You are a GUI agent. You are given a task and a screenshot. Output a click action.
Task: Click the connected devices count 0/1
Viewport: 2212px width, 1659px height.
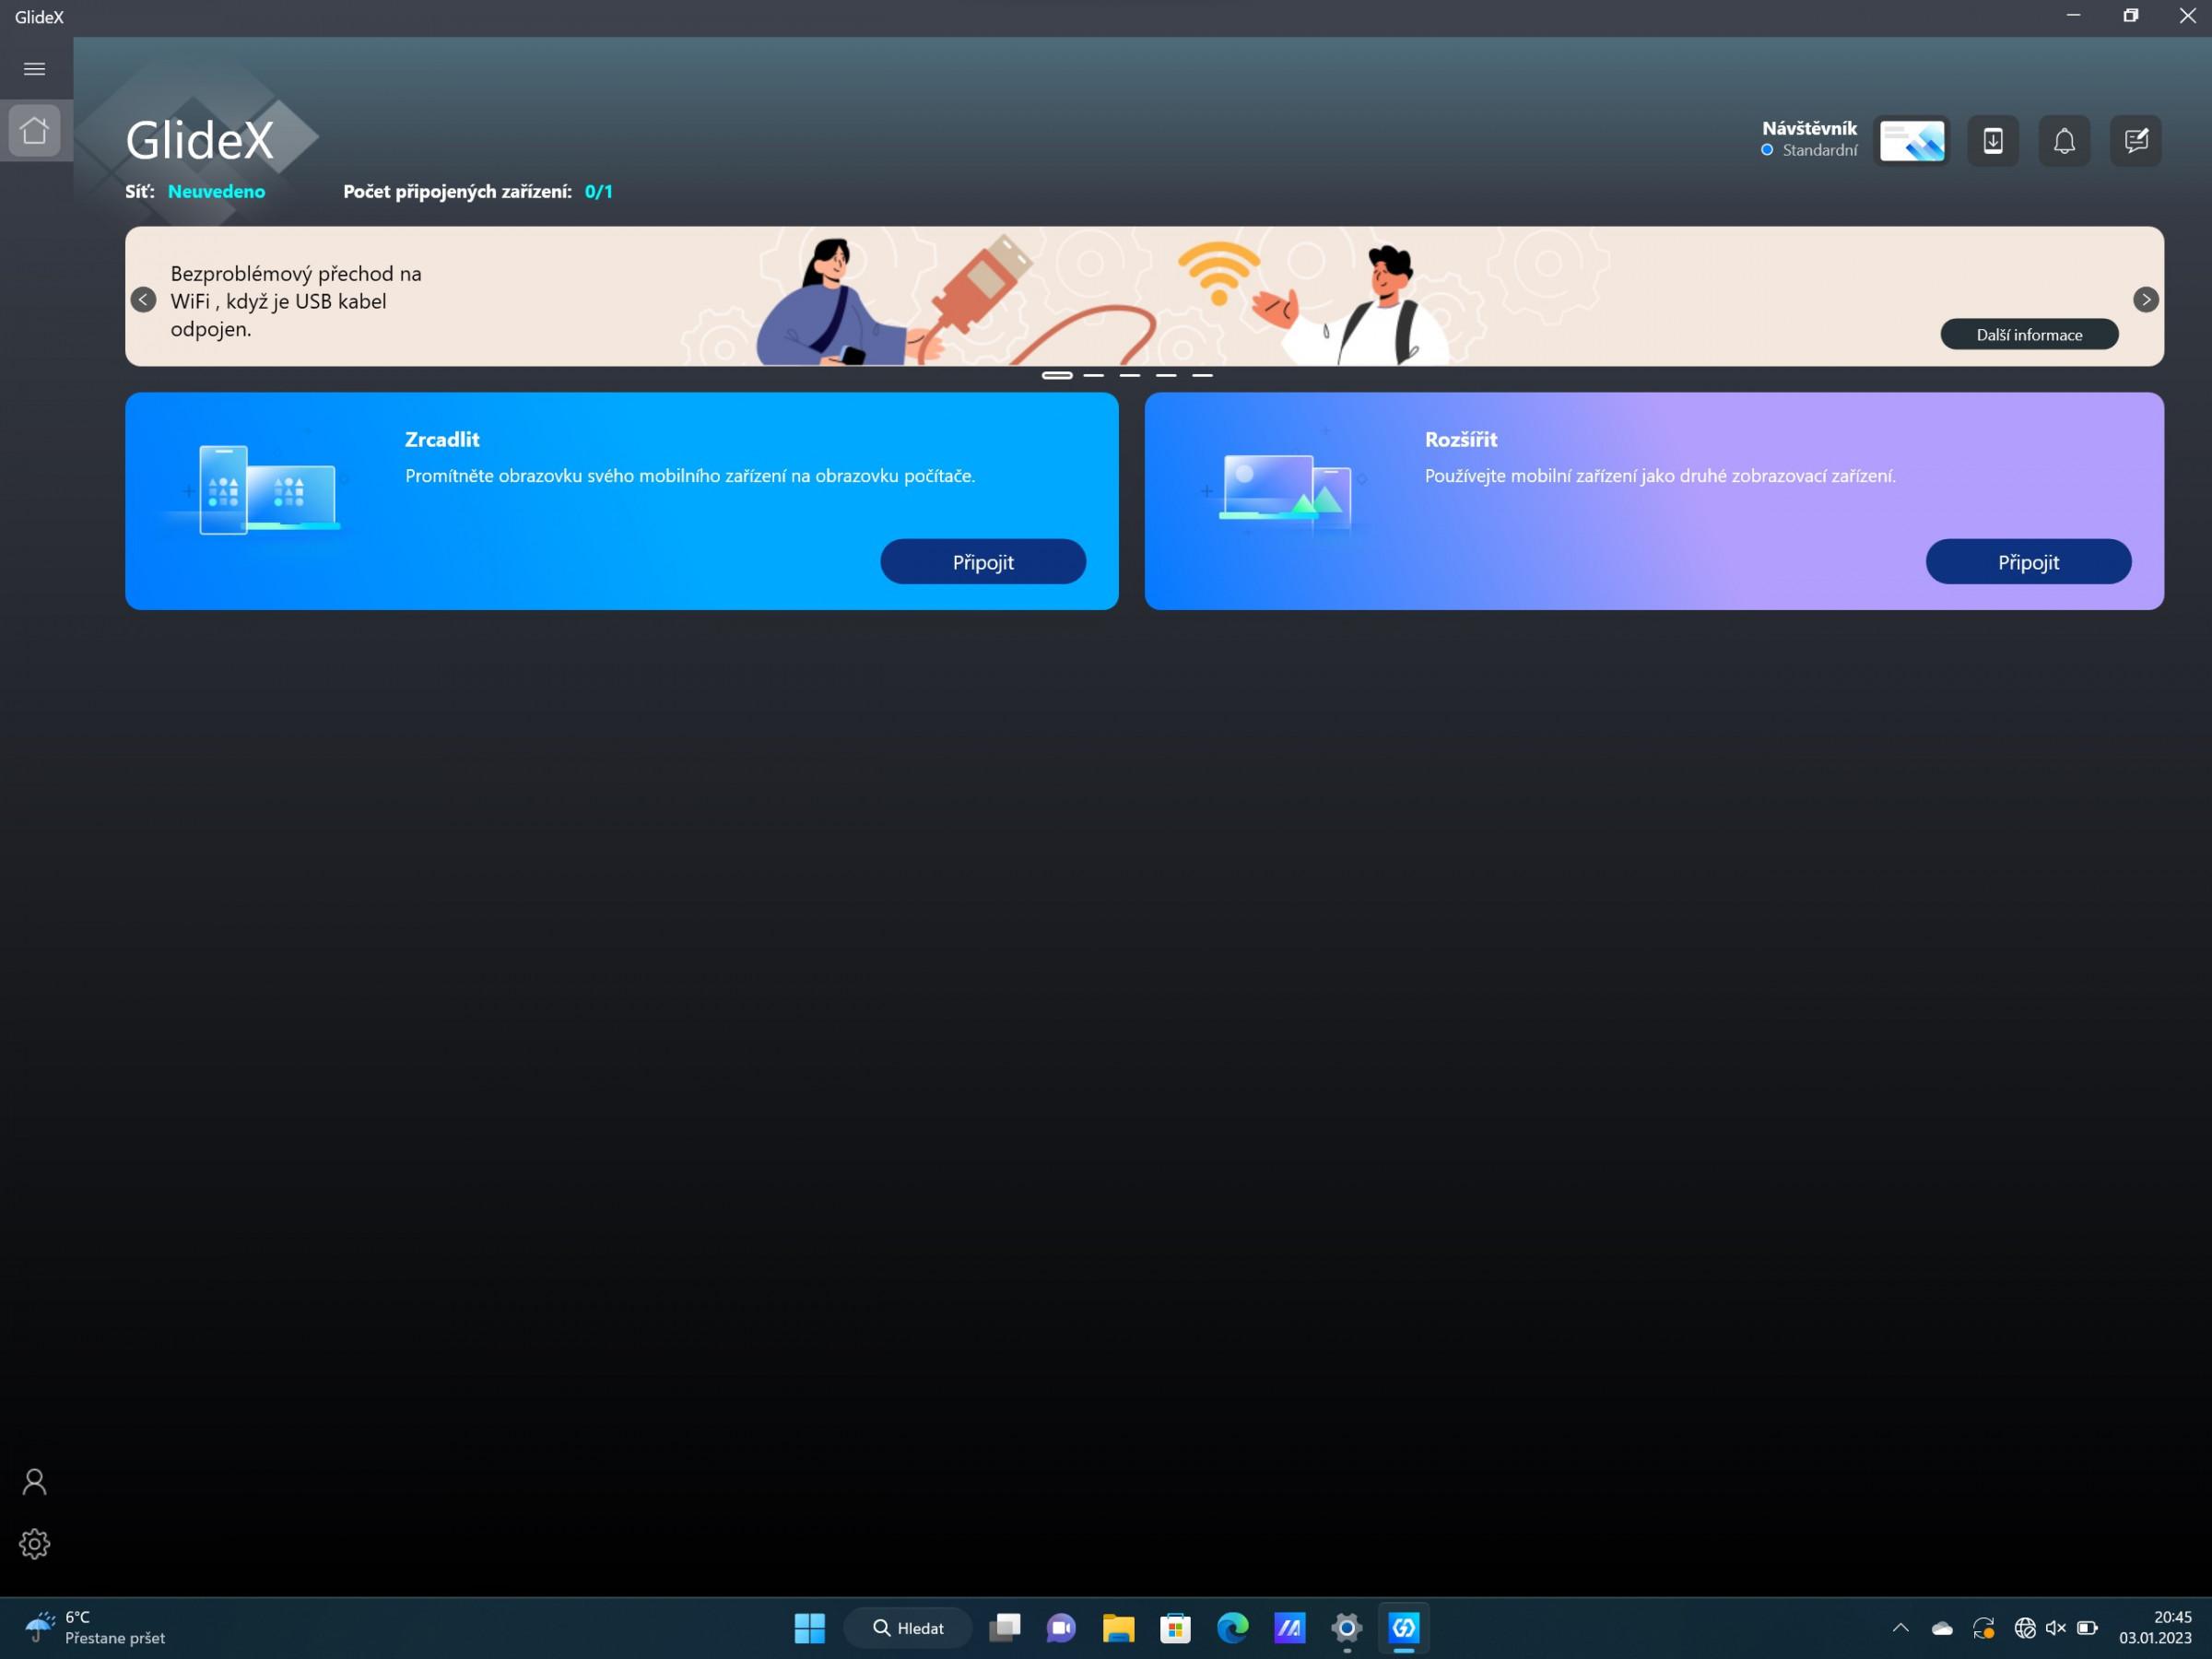click(x=598, y=191)
